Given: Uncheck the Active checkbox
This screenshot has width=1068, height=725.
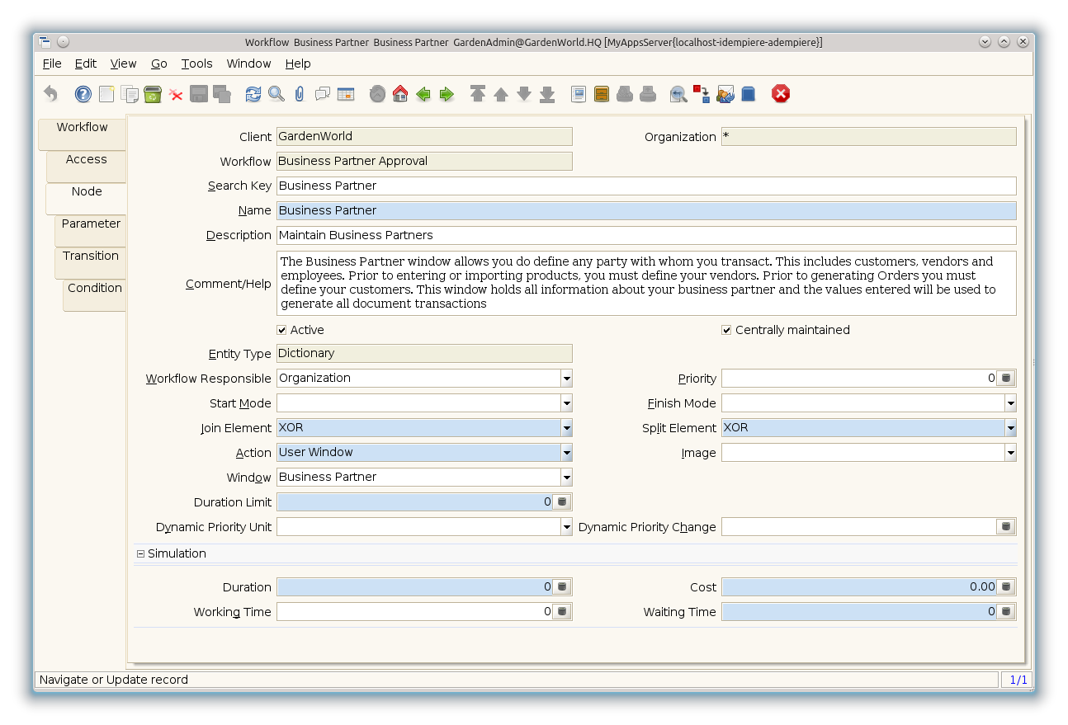Looking at the screenshot, I should 282,330.
